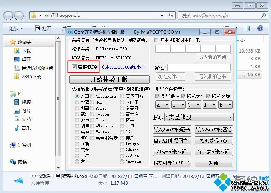Select file row sized 1,206 KB
This screenshot has width=271, height=193.
[x=250, y=75]
